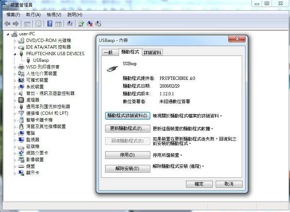This screenshot has height=212, width=290.
Task: Collapse the PRUFTECHNIK USB DEVICES node
Action: pyautogui.click(x=15, y=54)
